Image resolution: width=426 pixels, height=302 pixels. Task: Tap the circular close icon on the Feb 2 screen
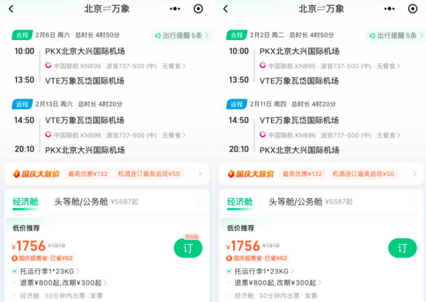coord(413,9)
